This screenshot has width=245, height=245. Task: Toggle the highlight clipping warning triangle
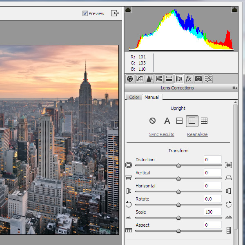pyautogui.click(x=235, y=10)
